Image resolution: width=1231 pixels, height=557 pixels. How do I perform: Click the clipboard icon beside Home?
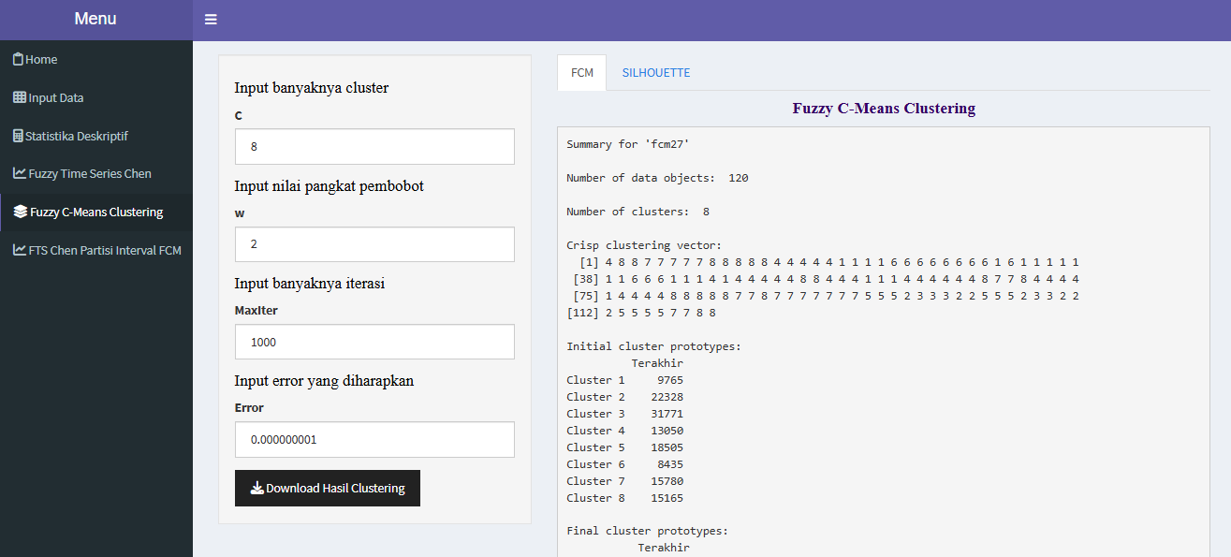pyautogui.click(x=18, y=59)
